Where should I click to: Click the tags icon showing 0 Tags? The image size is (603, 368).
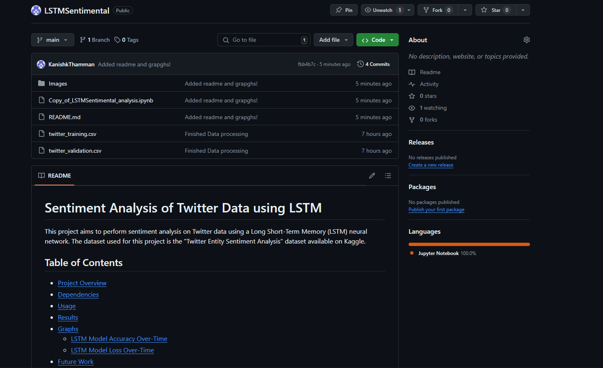(118, 40)
